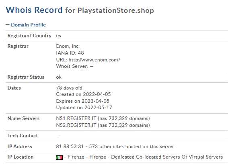This screenshot has width=228, height=165.
Task: Click the Italian flag icon
Action: pos(60,157)
